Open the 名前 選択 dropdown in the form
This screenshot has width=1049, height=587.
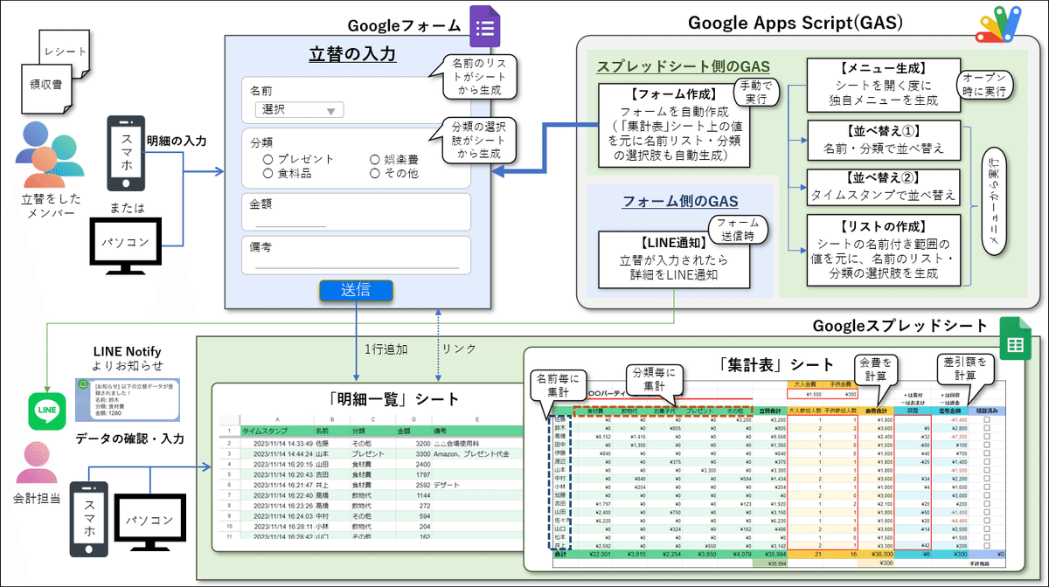tap(298, 110)
